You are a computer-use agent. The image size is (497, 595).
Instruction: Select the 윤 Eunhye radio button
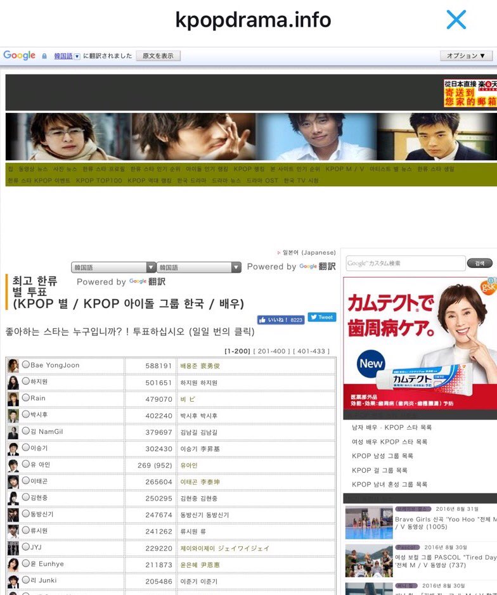[x=26, y=563]
